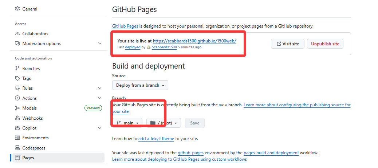The image size is (378, 168).
Task: Click the Environments server icon
Action: [x=17, y=138]
